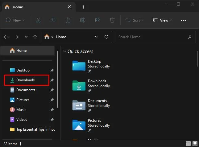The height and width of the screenshot is (147, 199).
Task: Unpin Music using its sidebar pin icon
Action: 52,110
